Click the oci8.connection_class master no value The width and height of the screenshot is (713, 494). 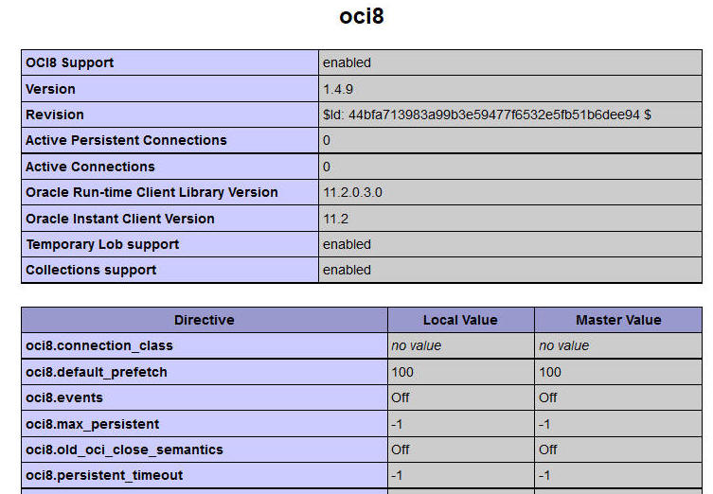point(563,345)
